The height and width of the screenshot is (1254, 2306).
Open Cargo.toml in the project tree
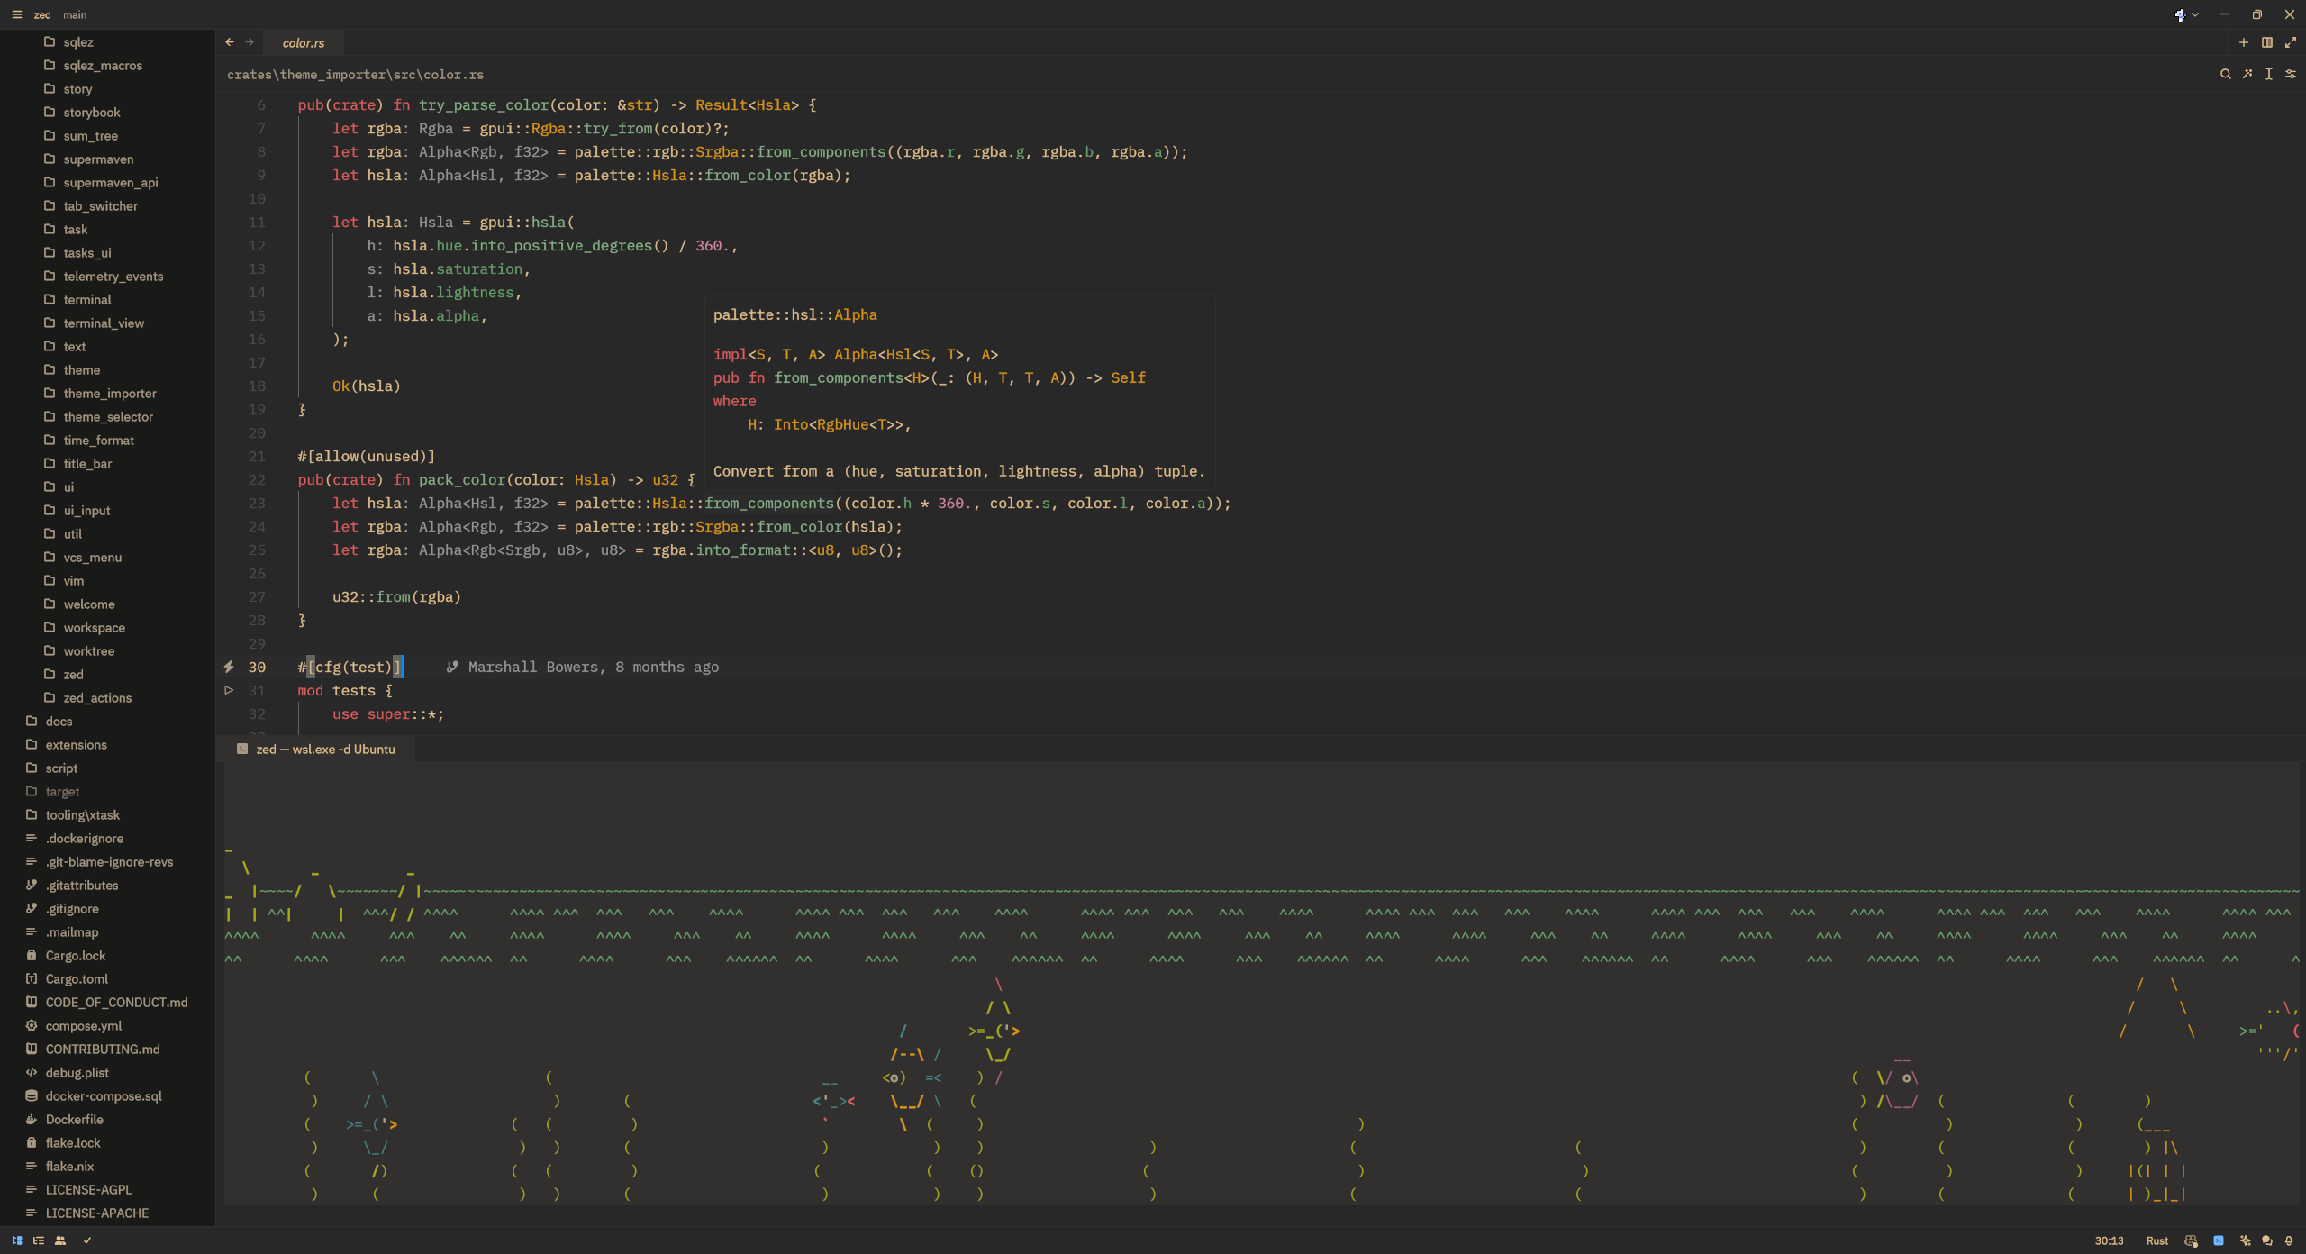pos(107,978)
